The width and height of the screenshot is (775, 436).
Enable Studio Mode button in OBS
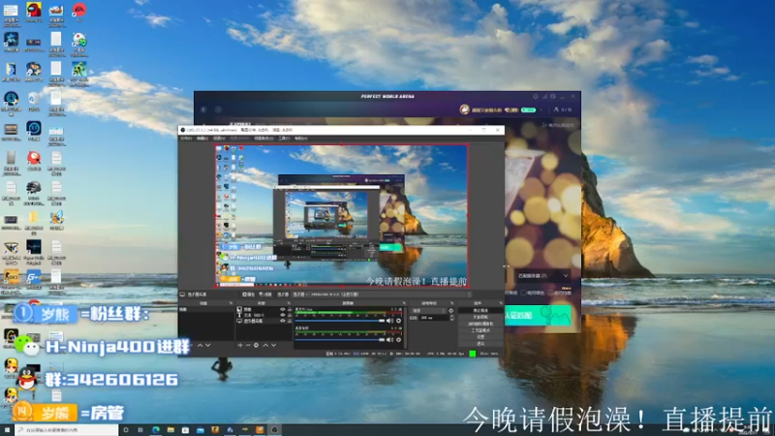click(x=480, y=330)
